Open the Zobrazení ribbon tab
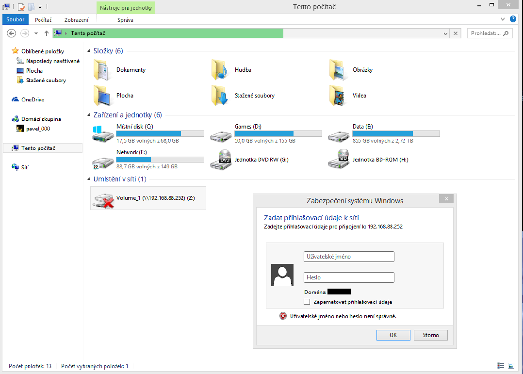The height and width of the screenshot is (374, 523). pos(76,20)
